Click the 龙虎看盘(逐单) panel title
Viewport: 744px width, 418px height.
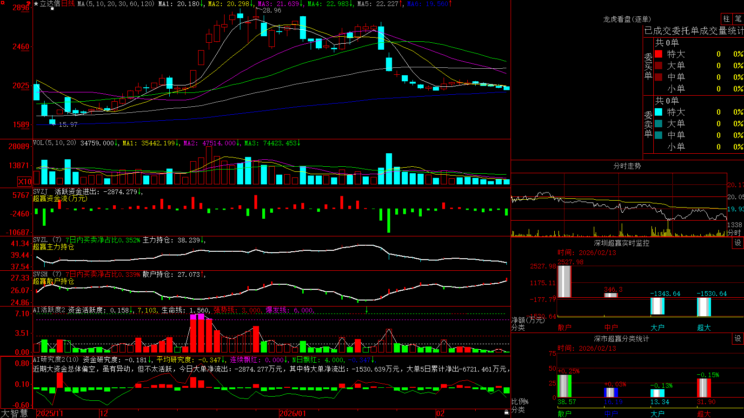[x=627, y=19]
